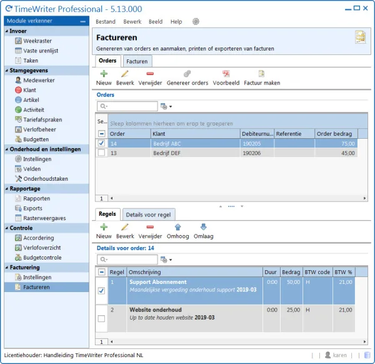The image size is (375, 364).
Task: Click Verwijder in the Orders toolbar
Action: [x=150, y=78]
